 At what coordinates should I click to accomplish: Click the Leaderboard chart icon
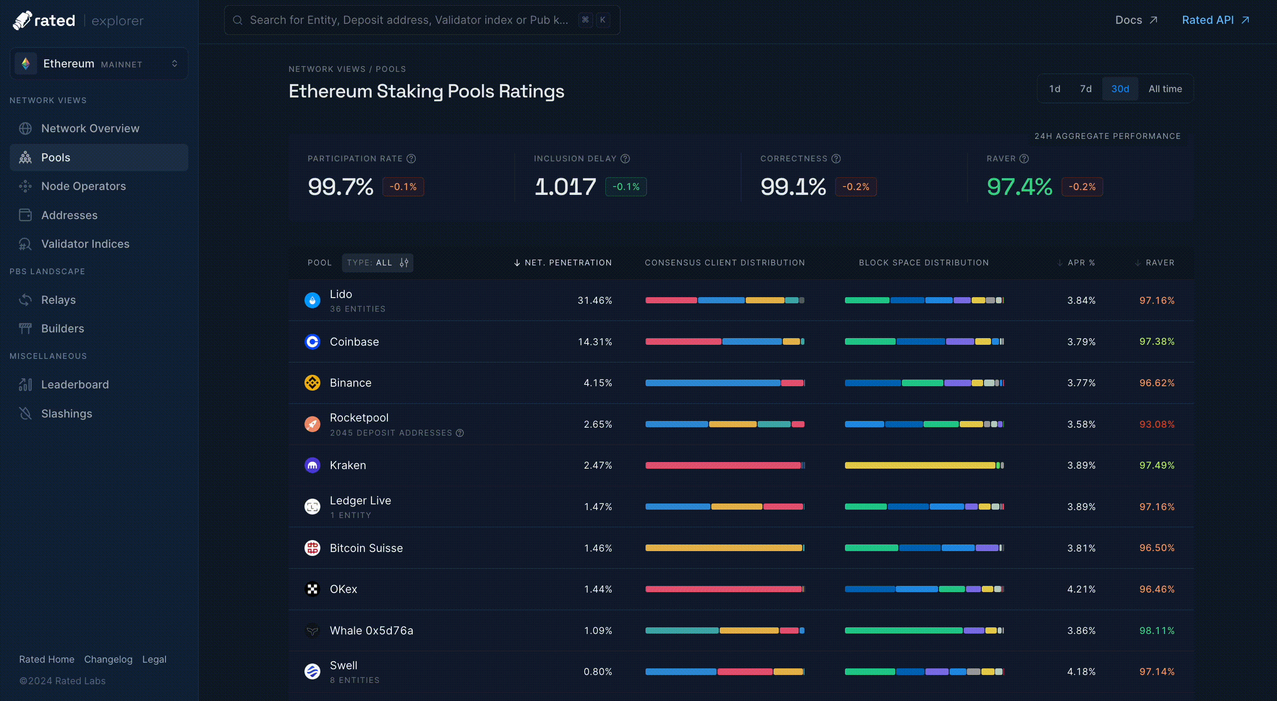click(25, 384)
